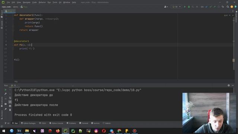Open the user account icon dropdown
Screen dimensions: 238x134
click(x=166, y=7)
